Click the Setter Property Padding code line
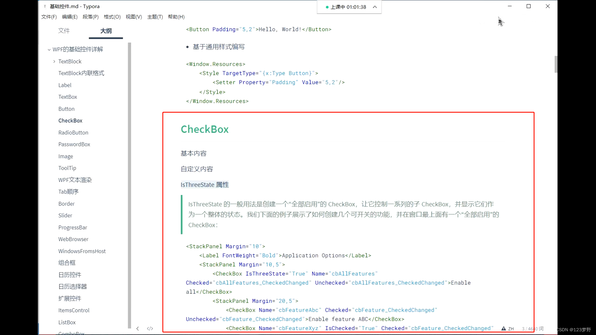 pos(279,82)
